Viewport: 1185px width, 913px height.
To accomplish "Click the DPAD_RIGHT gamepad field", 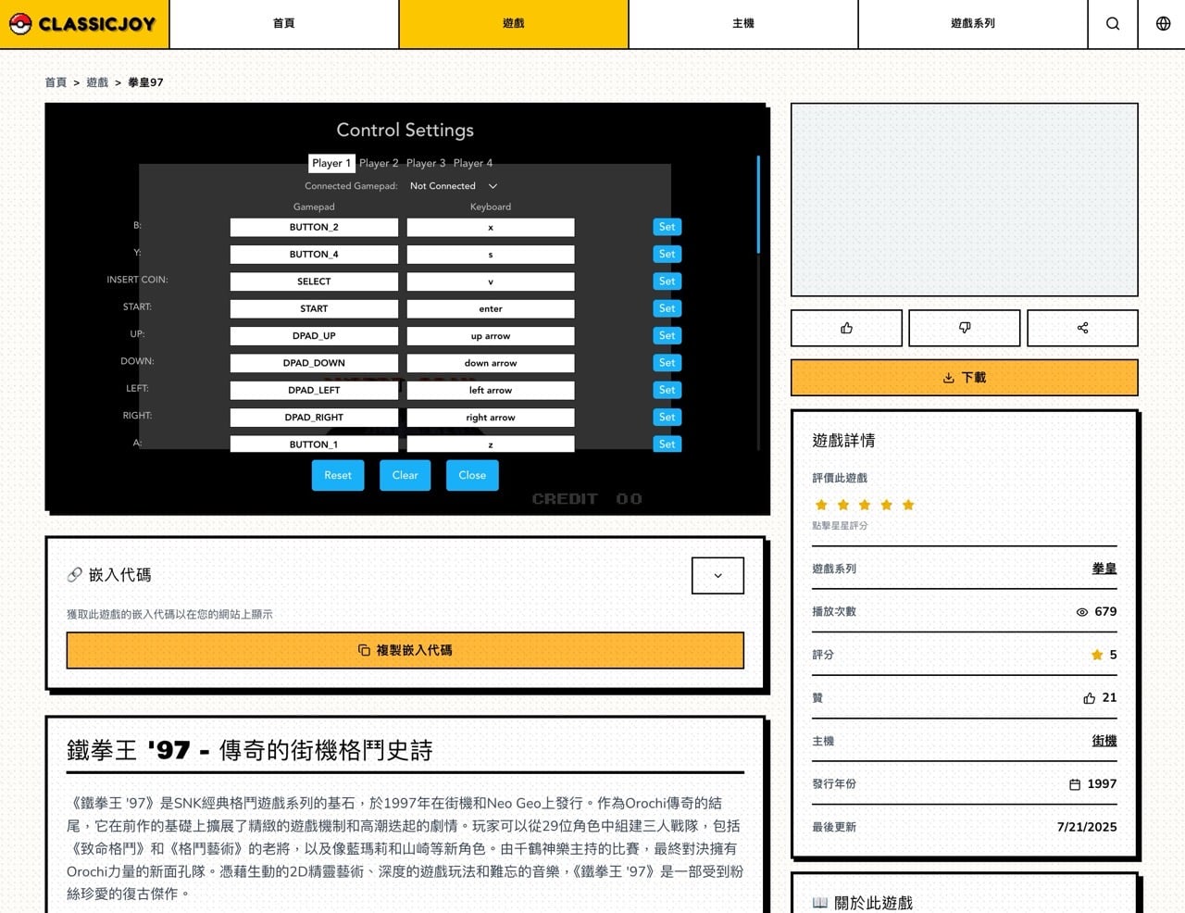I will 314,418.
